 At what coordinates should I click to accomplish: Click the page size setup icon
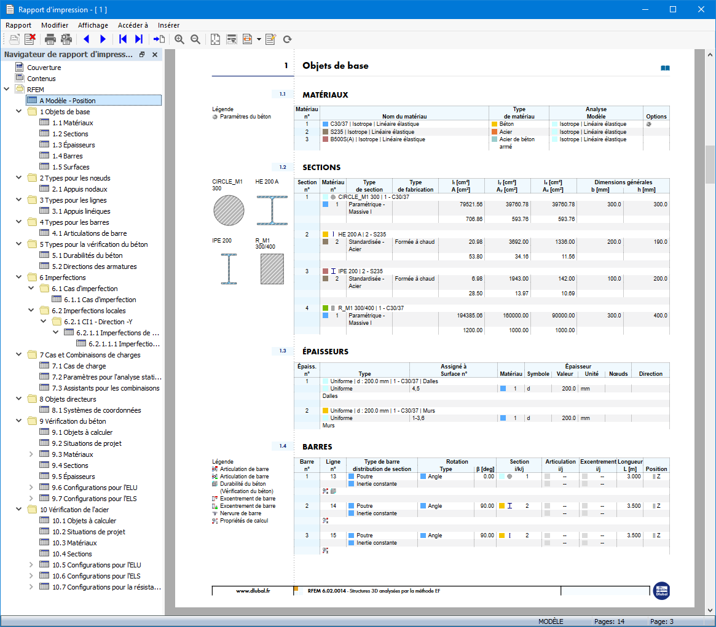[215, 39]
